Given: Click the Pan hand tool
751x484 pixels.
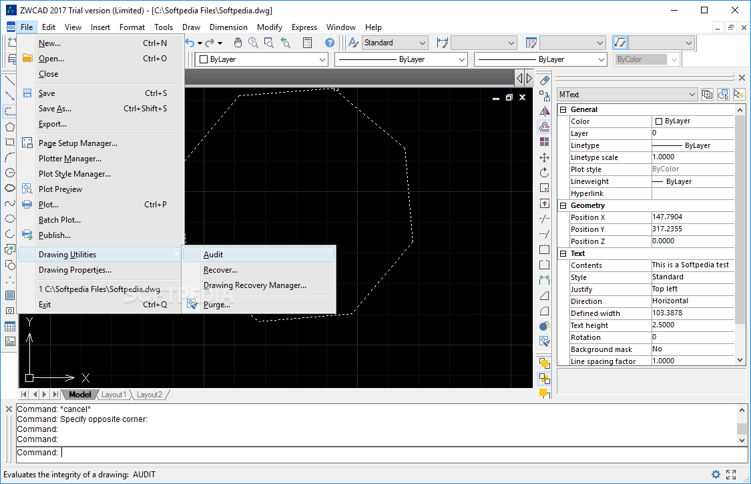Looking at the screenshot, I should pyautogui.click(x=238, y=43).
